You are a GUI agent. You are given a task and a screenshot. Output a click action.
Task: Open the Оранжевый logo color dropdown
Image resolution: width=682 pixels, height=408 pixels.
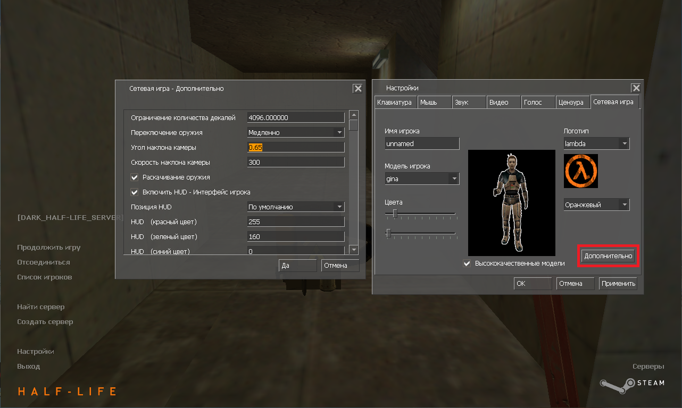pyautogui.click(x=624, y=205)
